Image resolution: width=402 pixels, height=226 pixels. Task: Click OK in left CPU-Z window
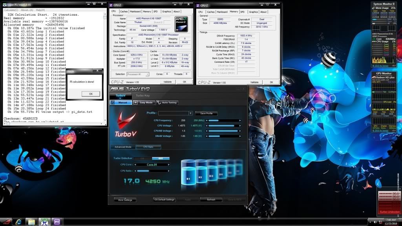tap(185, 82)
